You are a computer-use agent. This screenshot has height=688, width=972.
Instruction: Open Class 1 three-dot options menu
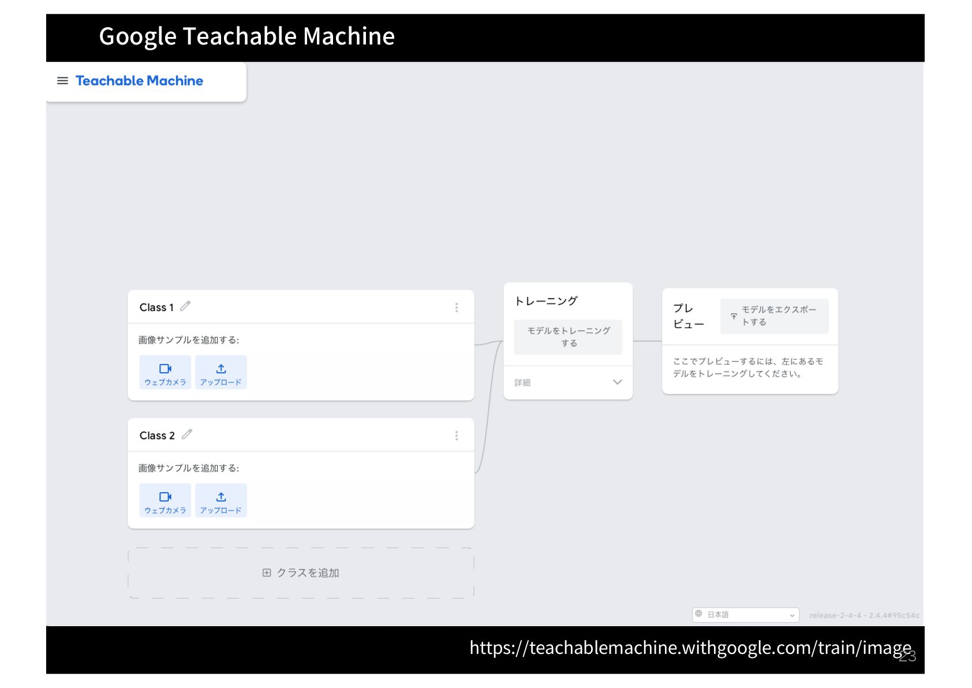(457, 307)
